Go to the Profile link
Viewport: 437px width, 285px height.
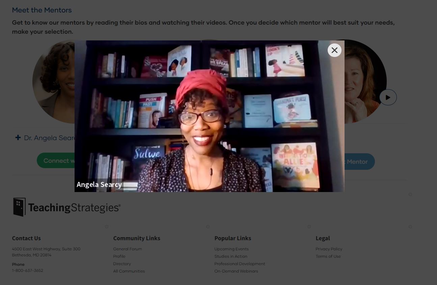click(x=119, y=256)
